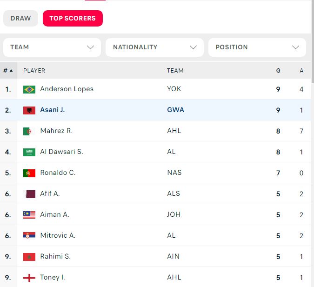The height and width of the screenshot is (287, 314).
Task: Sort table by A assists column
Action: click(301, 71)
